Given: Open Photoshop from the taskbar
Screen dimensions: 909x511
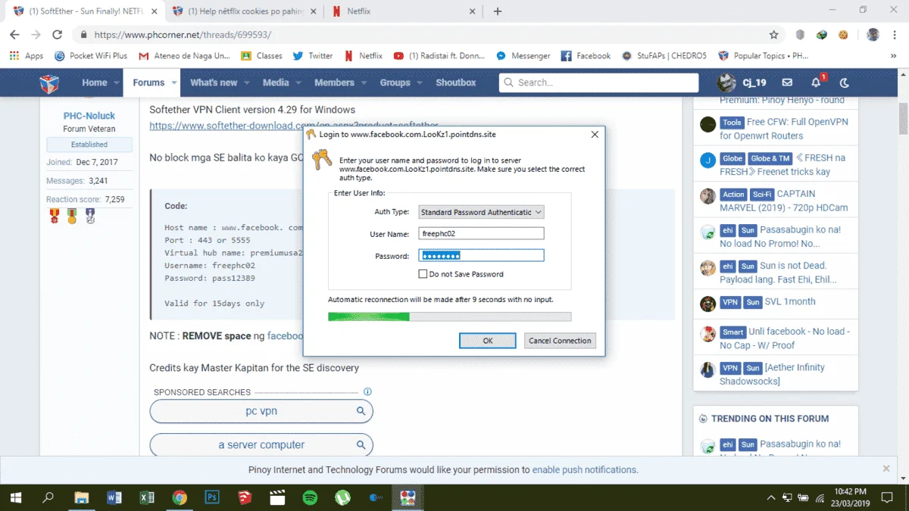Looking at the screenshot, I should coord(212,497).
